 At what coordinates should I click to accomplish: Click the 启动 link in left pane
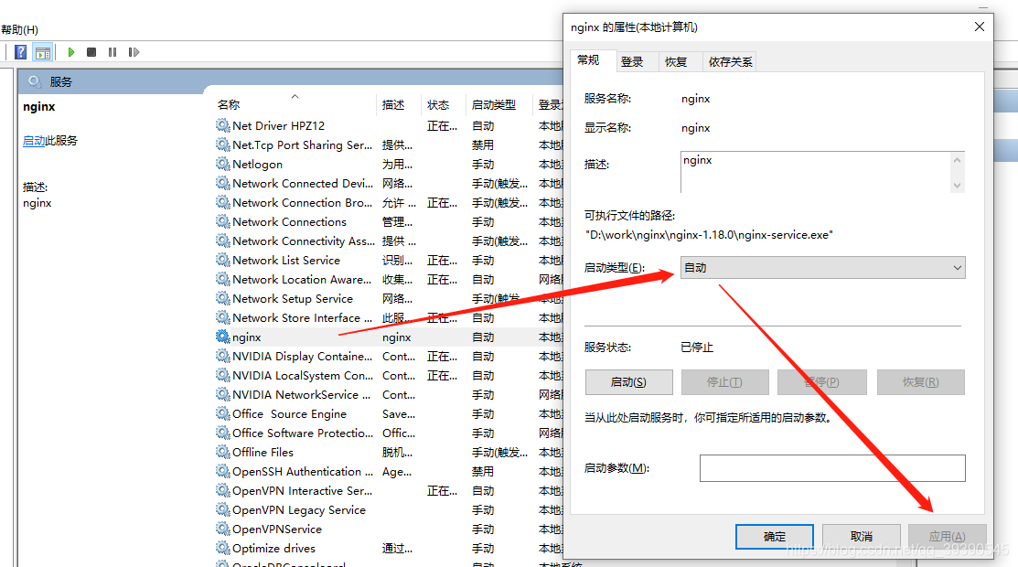click(x=34, y=140)
